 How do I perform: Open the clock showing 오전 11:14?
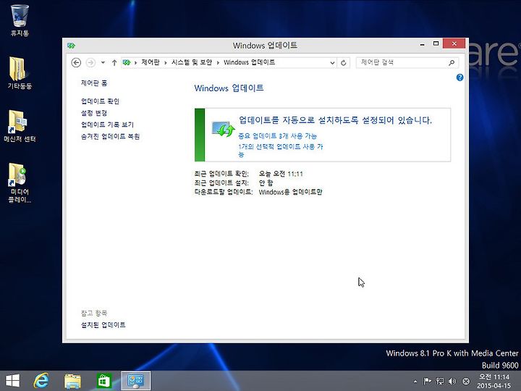[x=494, y=381]
